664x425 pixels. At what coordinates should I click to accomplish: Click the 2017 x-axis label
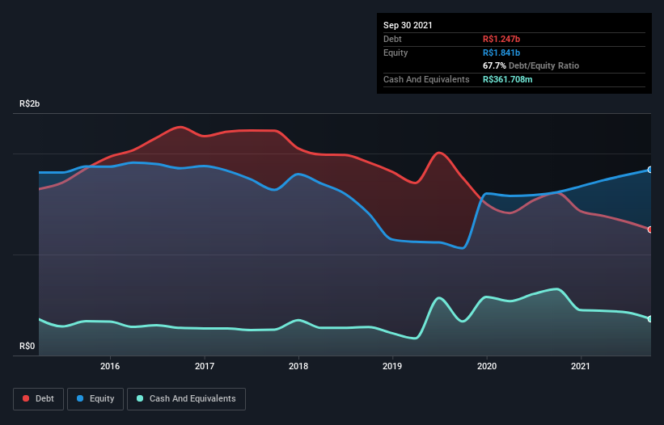pos(205,366)
